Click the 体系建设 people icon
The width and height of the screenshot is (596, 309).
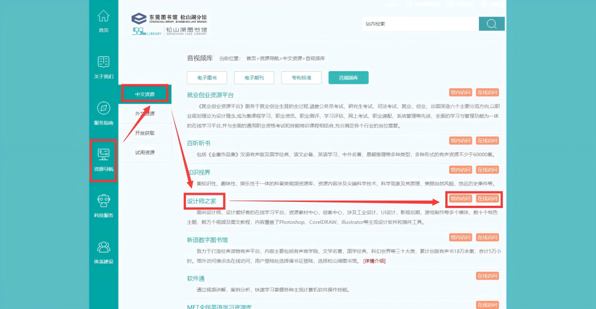pos(103,247)
